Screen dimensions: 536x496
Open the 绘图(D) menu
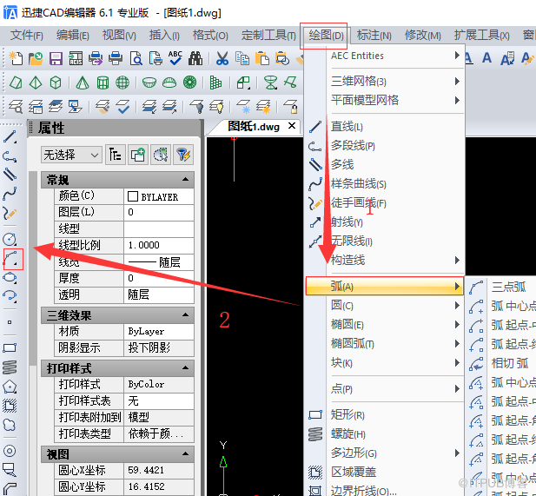coord(326,36)
